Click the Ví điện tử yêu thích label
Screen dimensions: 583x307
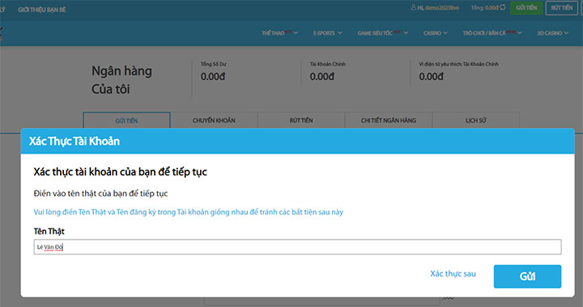tap(458, 64)
